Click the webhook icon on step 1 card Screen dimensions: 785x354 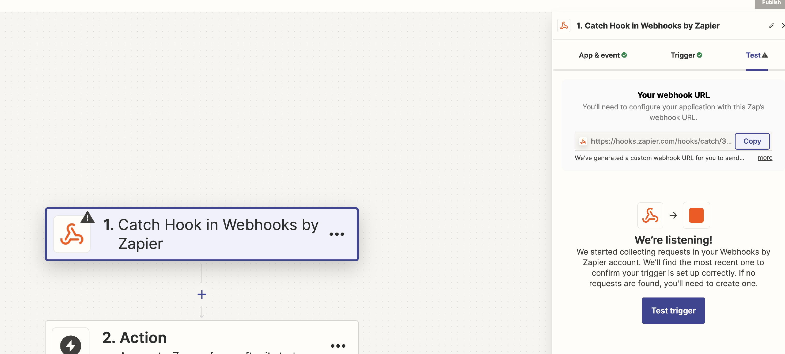click(72, 234)
